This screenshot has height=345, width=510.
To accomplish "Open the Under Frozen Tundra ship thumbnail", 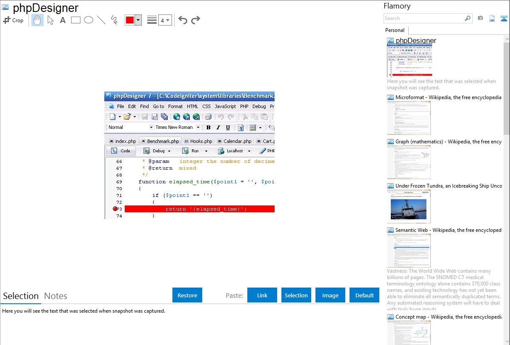I will [409, 206].
